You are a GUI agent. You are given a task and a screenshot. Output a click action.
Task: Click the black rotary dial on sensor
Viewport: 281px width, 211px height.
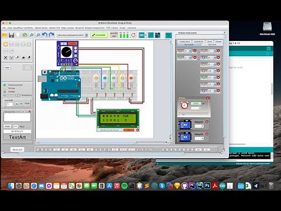tap(66, 52)
